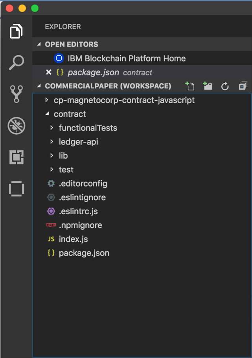Collapse the contract folder arrow
This screenshot has height=358, width=252.
(x=47, y=114)
